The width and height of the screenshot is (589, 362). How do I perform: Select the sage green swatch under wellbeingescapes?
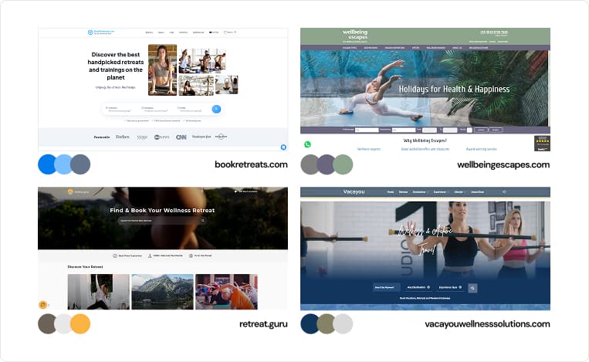coord(343,164)
